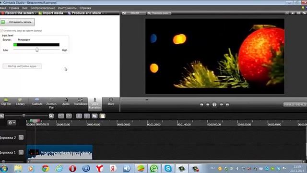
Task: Open the Callouts tab
Action: click(37, 102)
